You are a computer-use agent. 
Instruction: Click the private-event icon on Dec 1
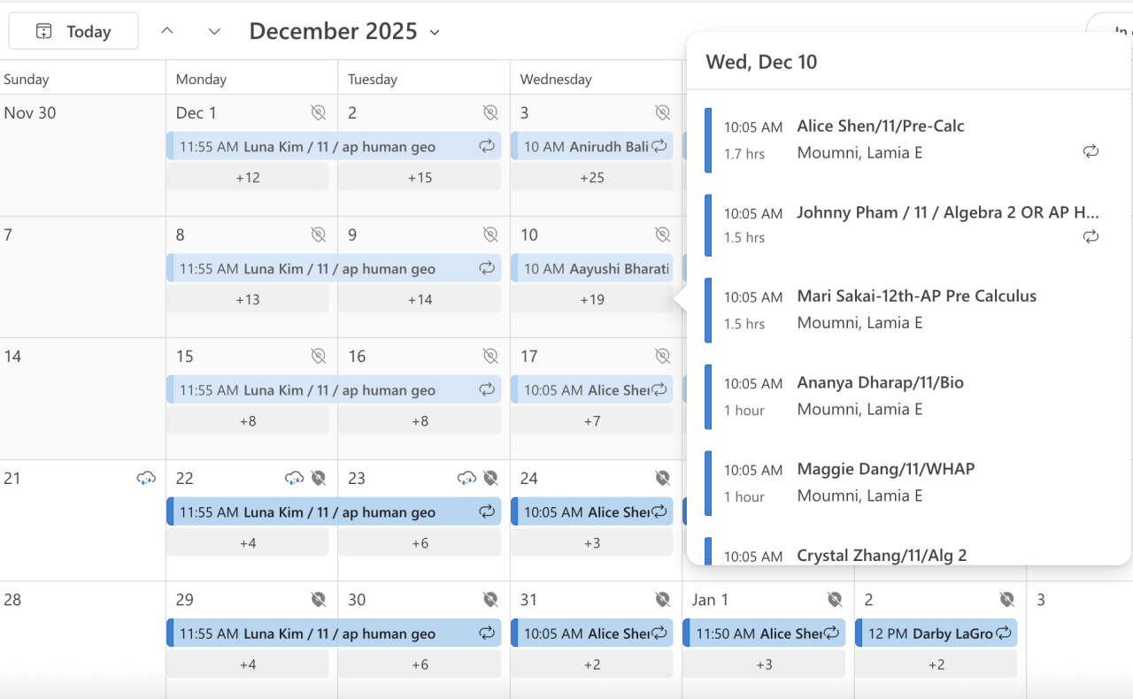318,112
